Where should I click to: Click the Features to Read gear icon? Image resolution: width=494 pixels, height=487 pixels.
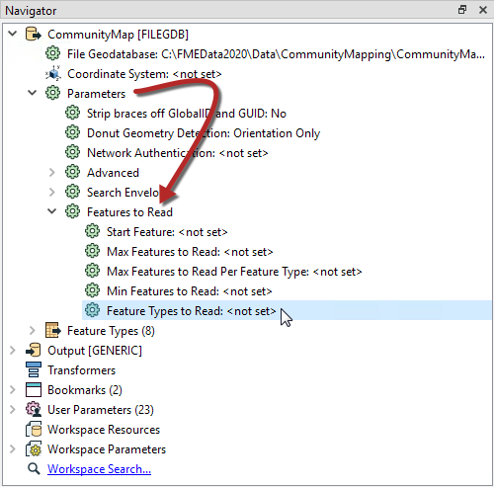(x=72, y=211)
